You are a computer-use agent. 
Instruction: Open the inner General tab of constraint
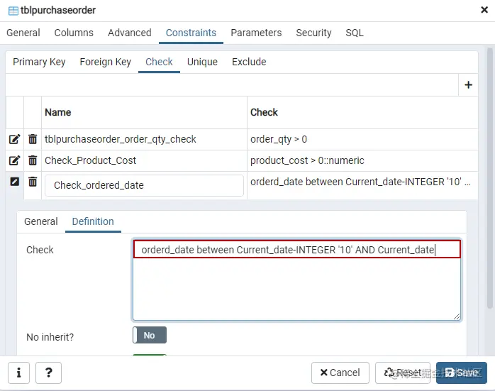click(x=41, y=221)
